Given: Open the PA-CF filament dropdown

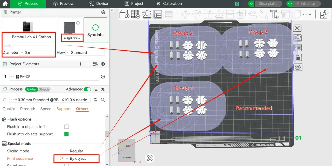Looking at the screenshot, I should [x=54, y=77].
